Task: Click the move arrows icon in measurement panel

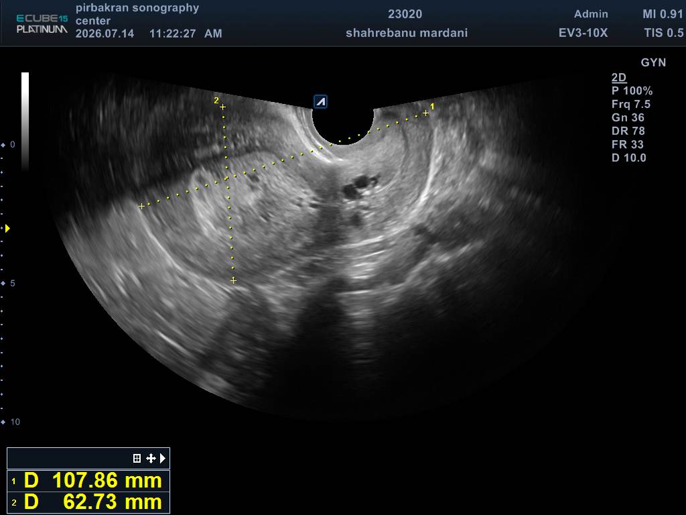Action: click(151, 458)
